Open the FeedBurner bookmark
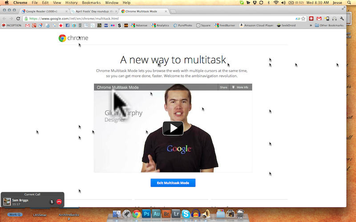This screenshot has width=356, height=222. [x=225, y=25]
